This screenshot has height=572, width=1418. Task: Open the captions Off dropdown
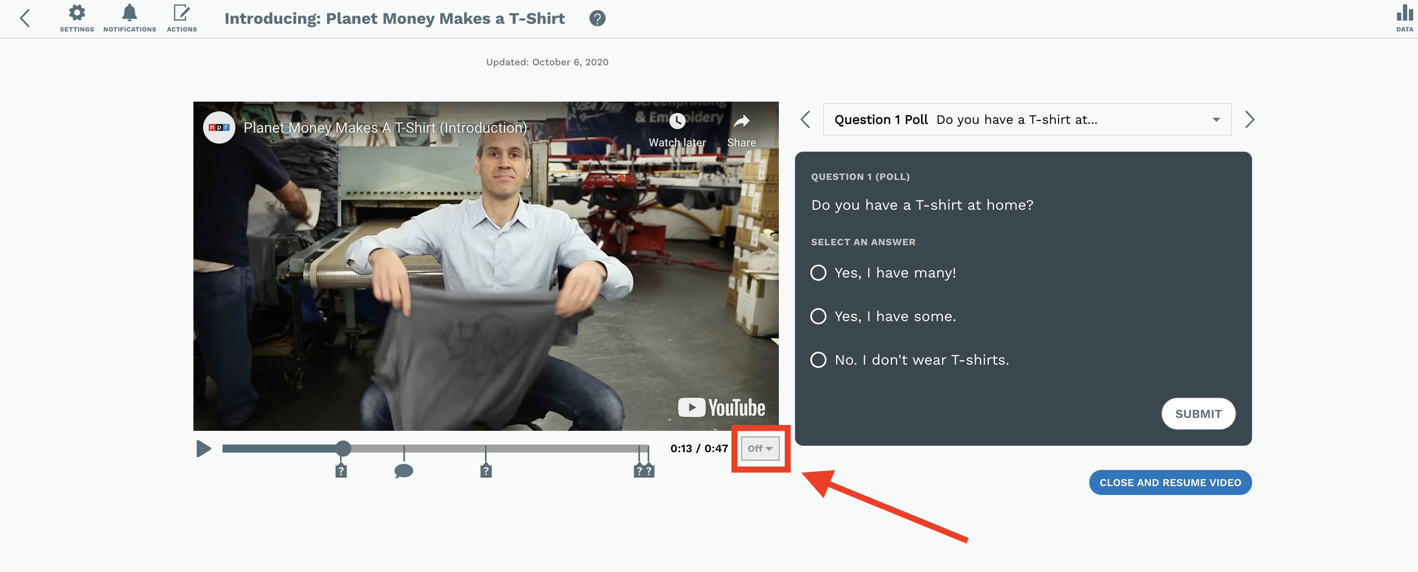(x=759, y=448)
